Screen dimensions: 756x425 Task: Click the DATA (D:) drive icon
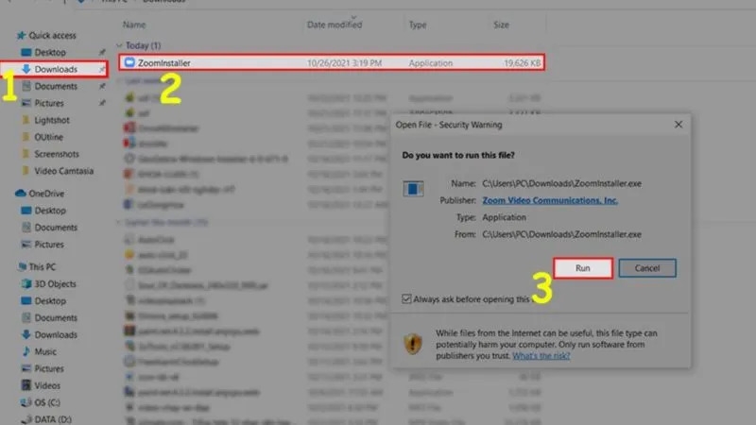coord(26,419)
